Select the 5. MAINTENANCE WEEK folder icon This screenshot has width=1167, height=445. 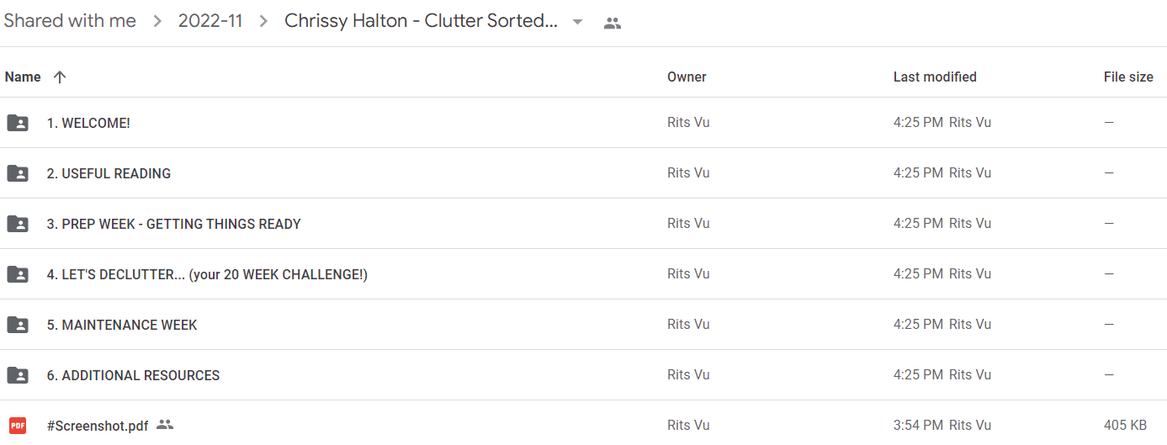click(18, 325)
